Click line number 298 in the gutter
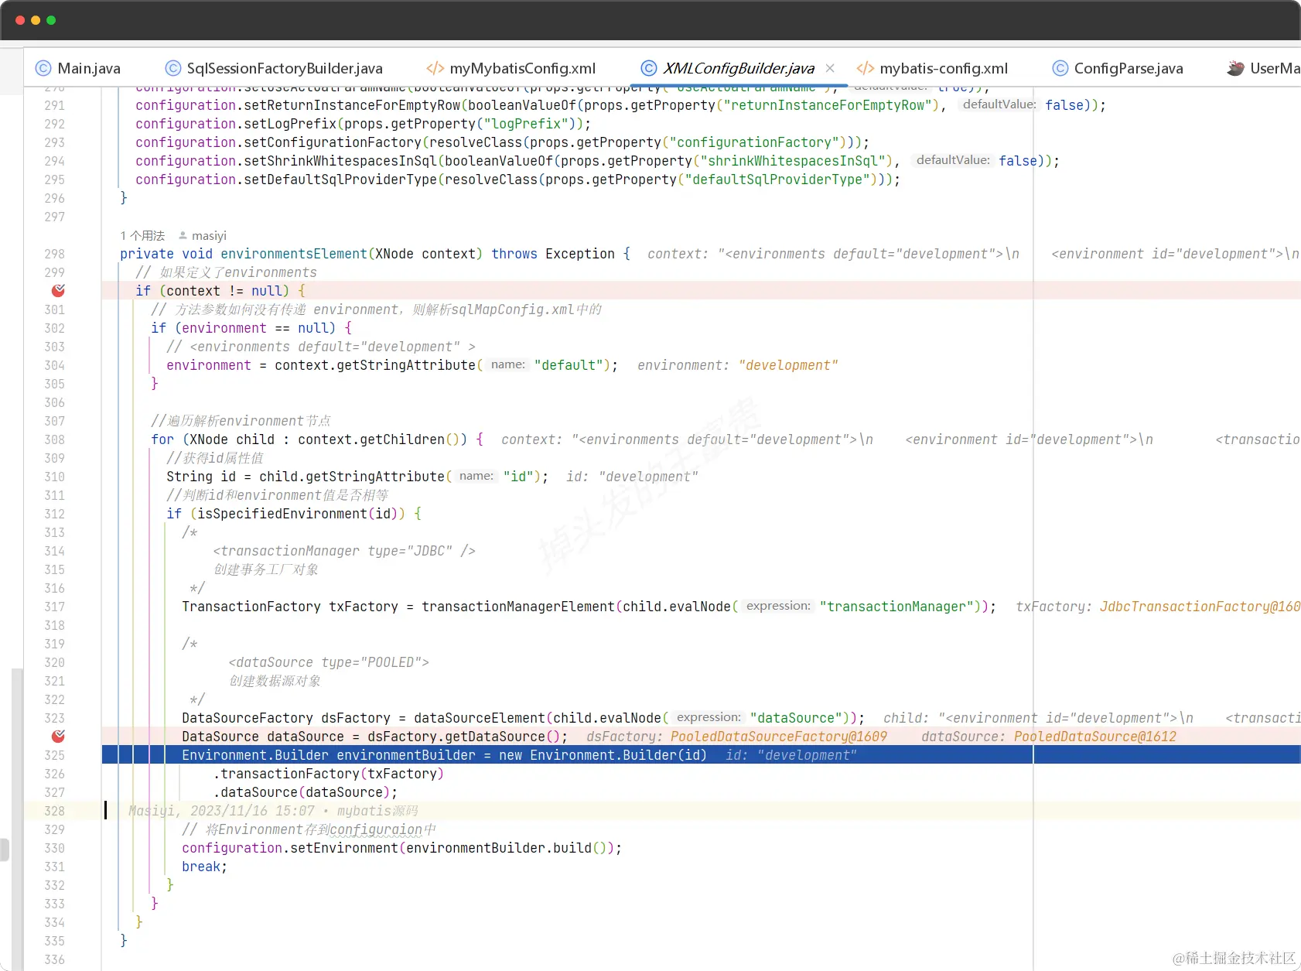The image size is (1301, 971). point(54,254)
